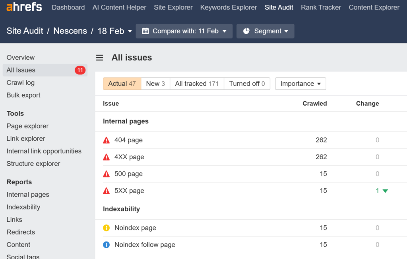Open the Segment dropdown
407x259 pixels.
(x=265, y=31)
